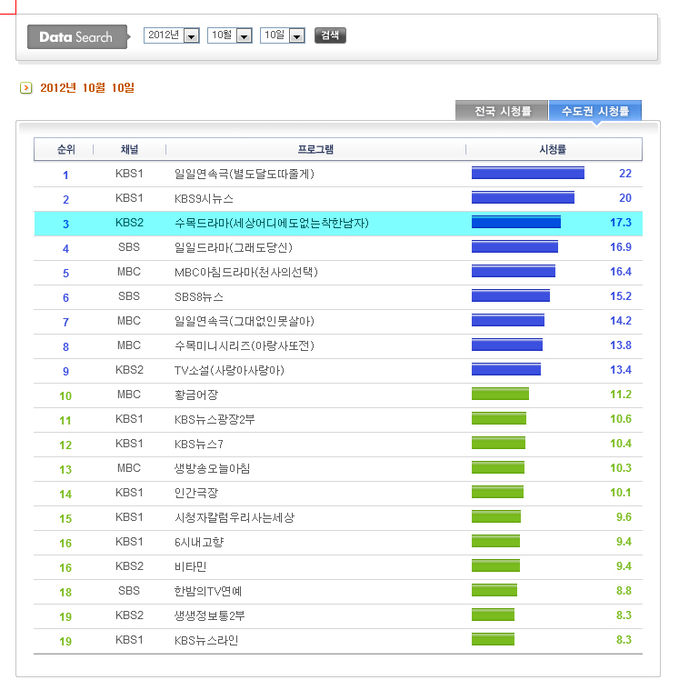Switch to the 전국 시청률 tab

click(502, 110)
